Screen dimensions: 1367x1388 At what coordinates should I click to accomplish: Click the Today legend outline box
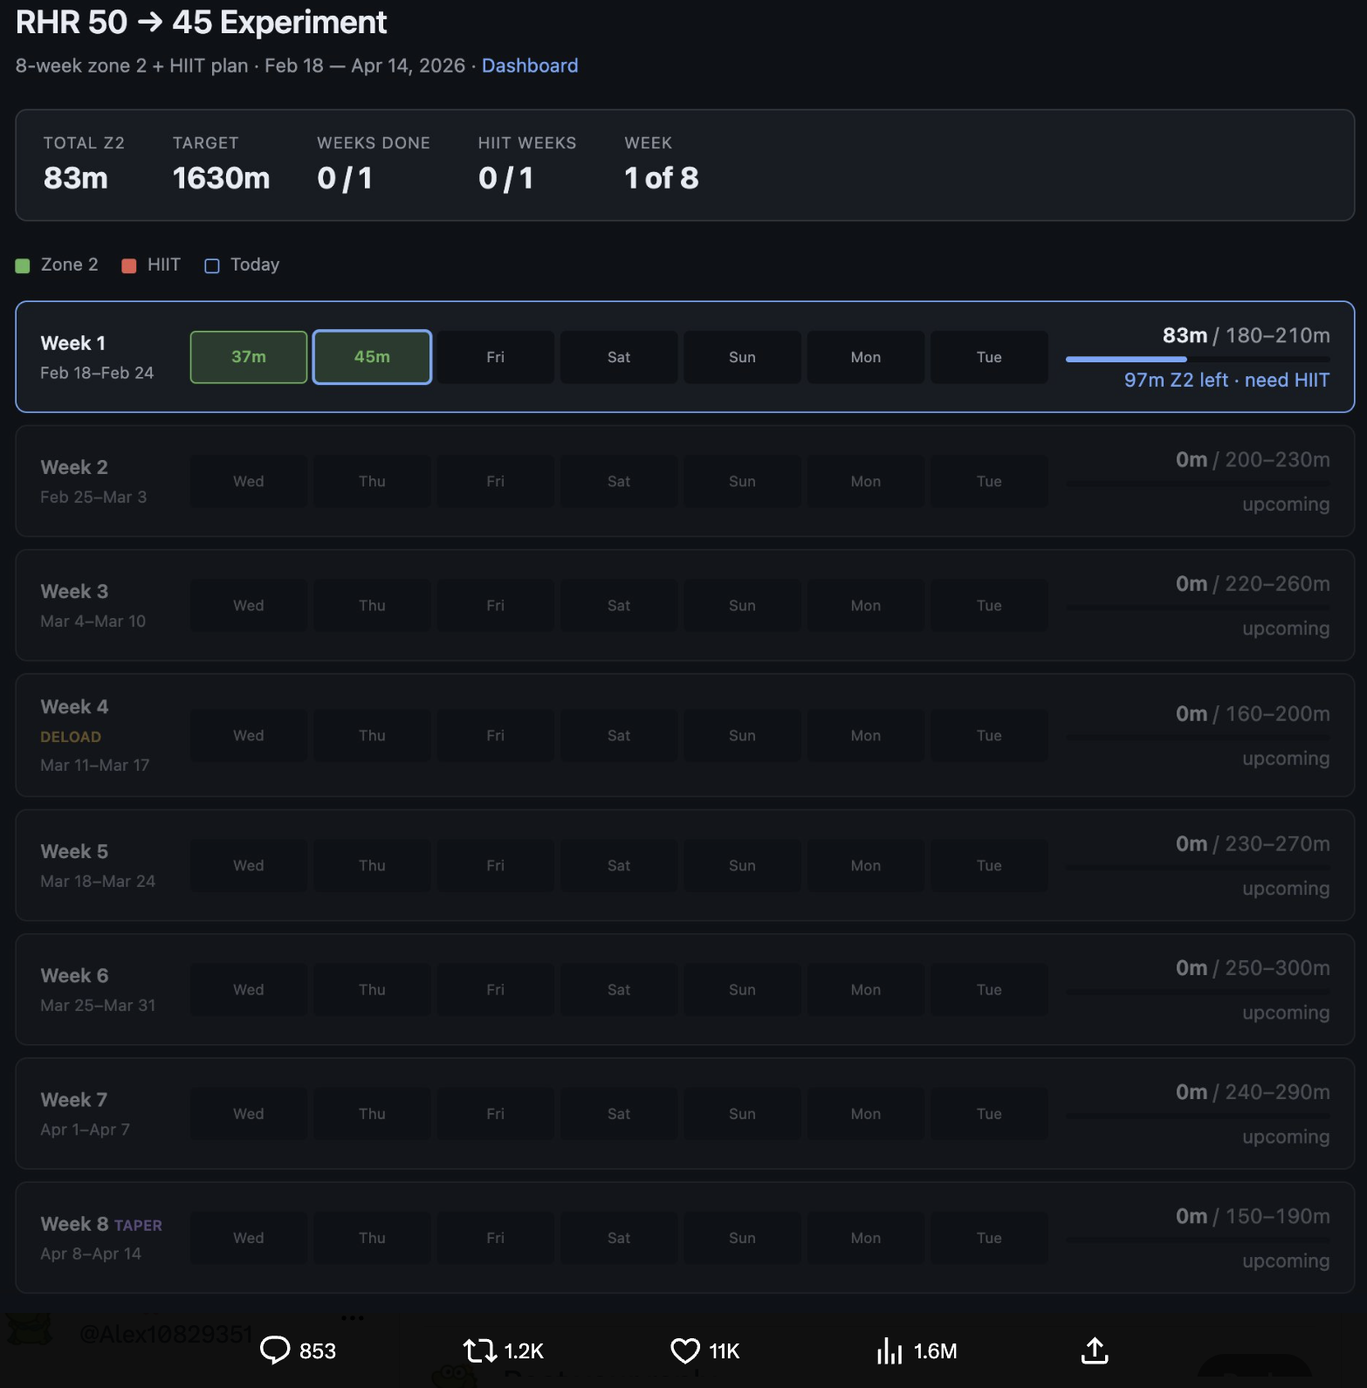(212, 265)
